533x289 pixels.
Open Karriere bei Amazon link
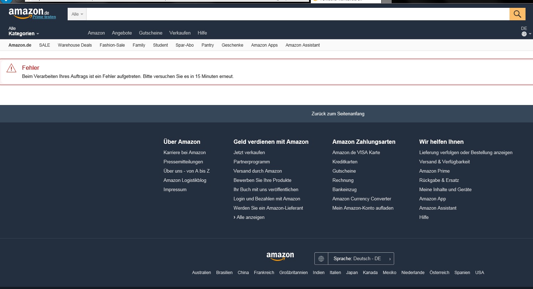tap(184, 152)
